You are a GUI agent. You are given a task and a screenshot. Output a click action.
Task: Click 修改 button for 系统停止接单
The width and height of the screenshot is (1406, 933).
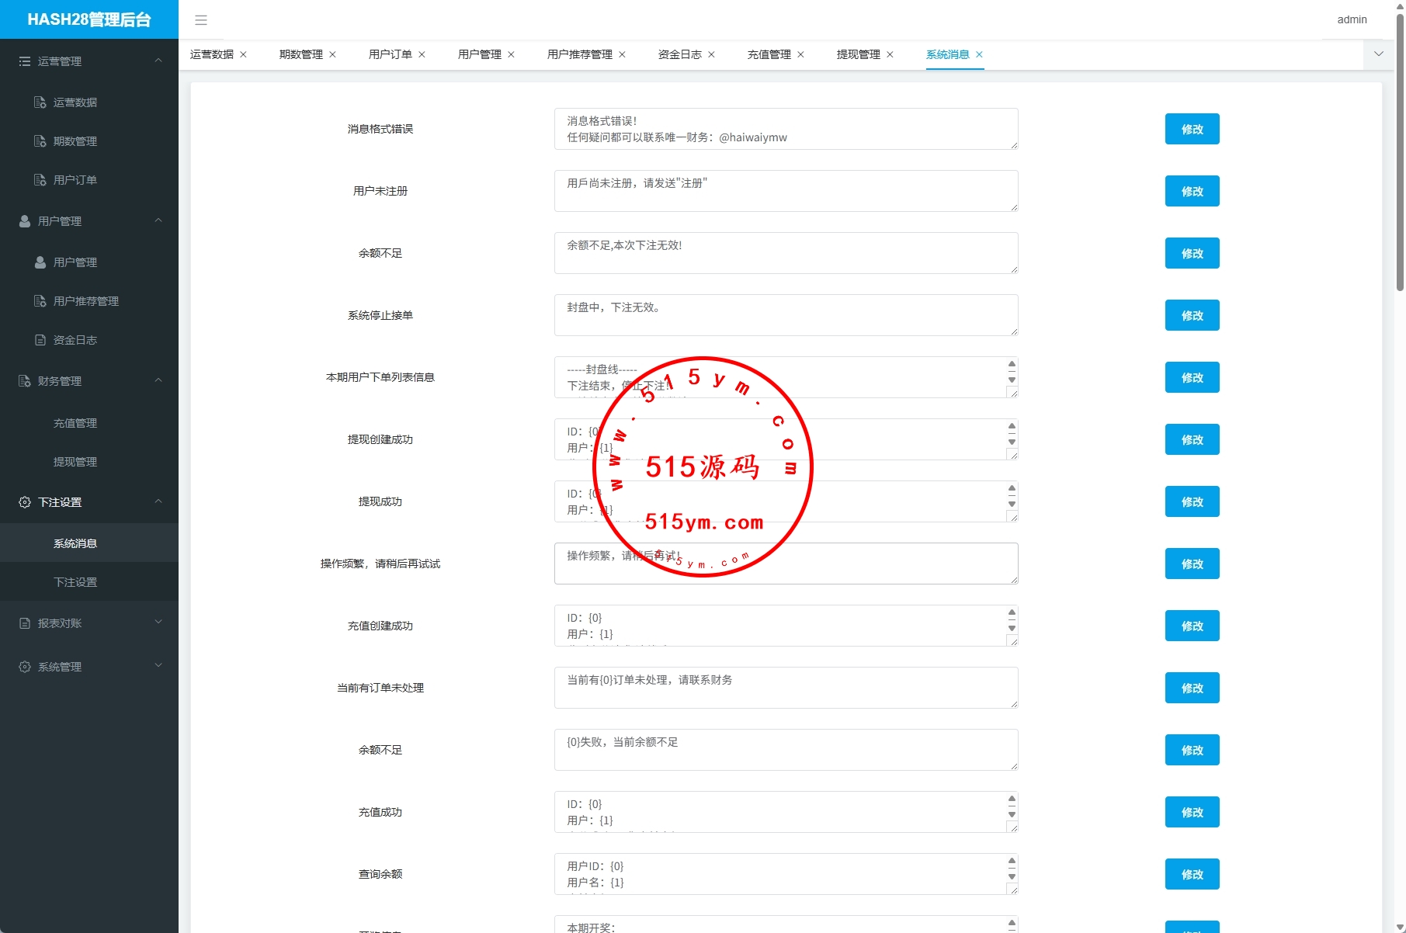(1192, 315)
